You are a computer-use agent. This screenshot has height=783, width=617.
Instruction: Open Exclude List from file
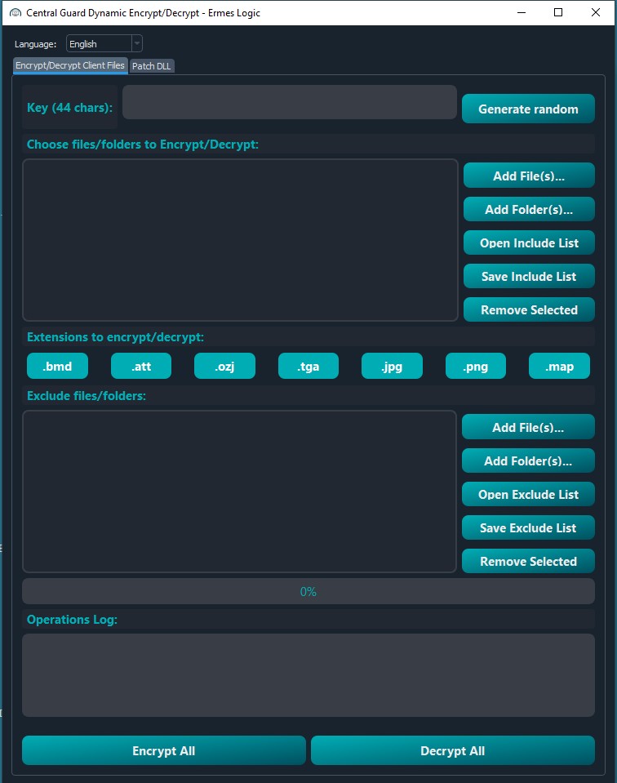click(x=528, y=495)
